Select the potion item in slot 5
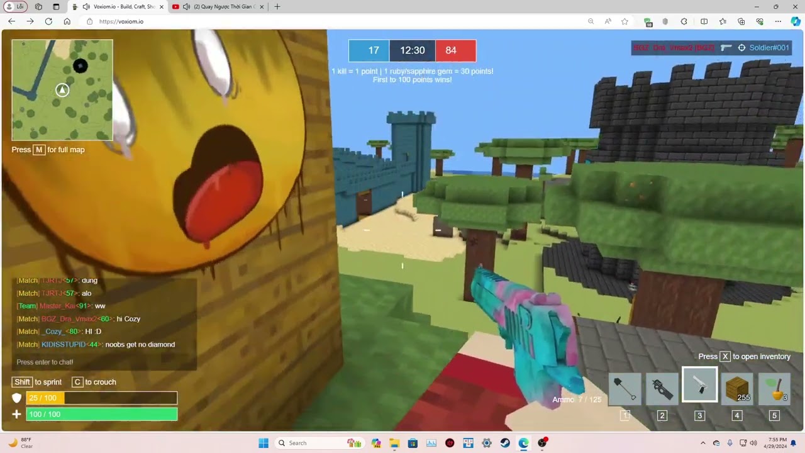This screenshot has height=453, width=805. pyautogui.click(x=774, y=389)
